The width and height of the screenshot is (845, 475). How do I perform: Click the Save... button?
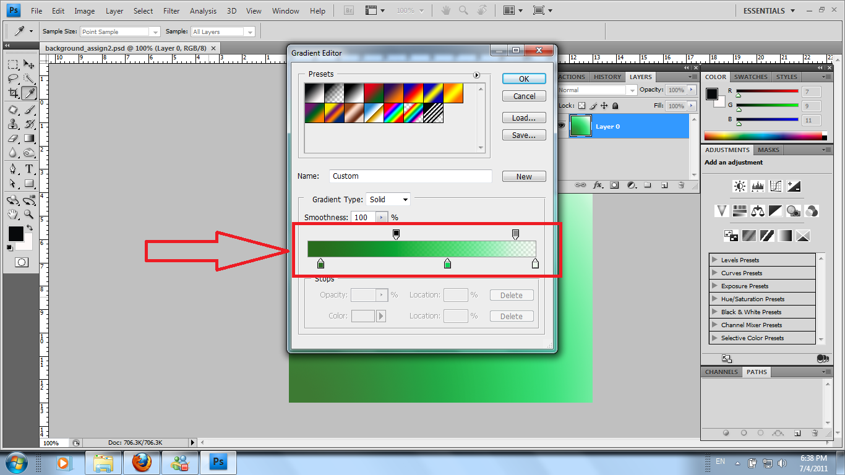(x=524, y=135)
